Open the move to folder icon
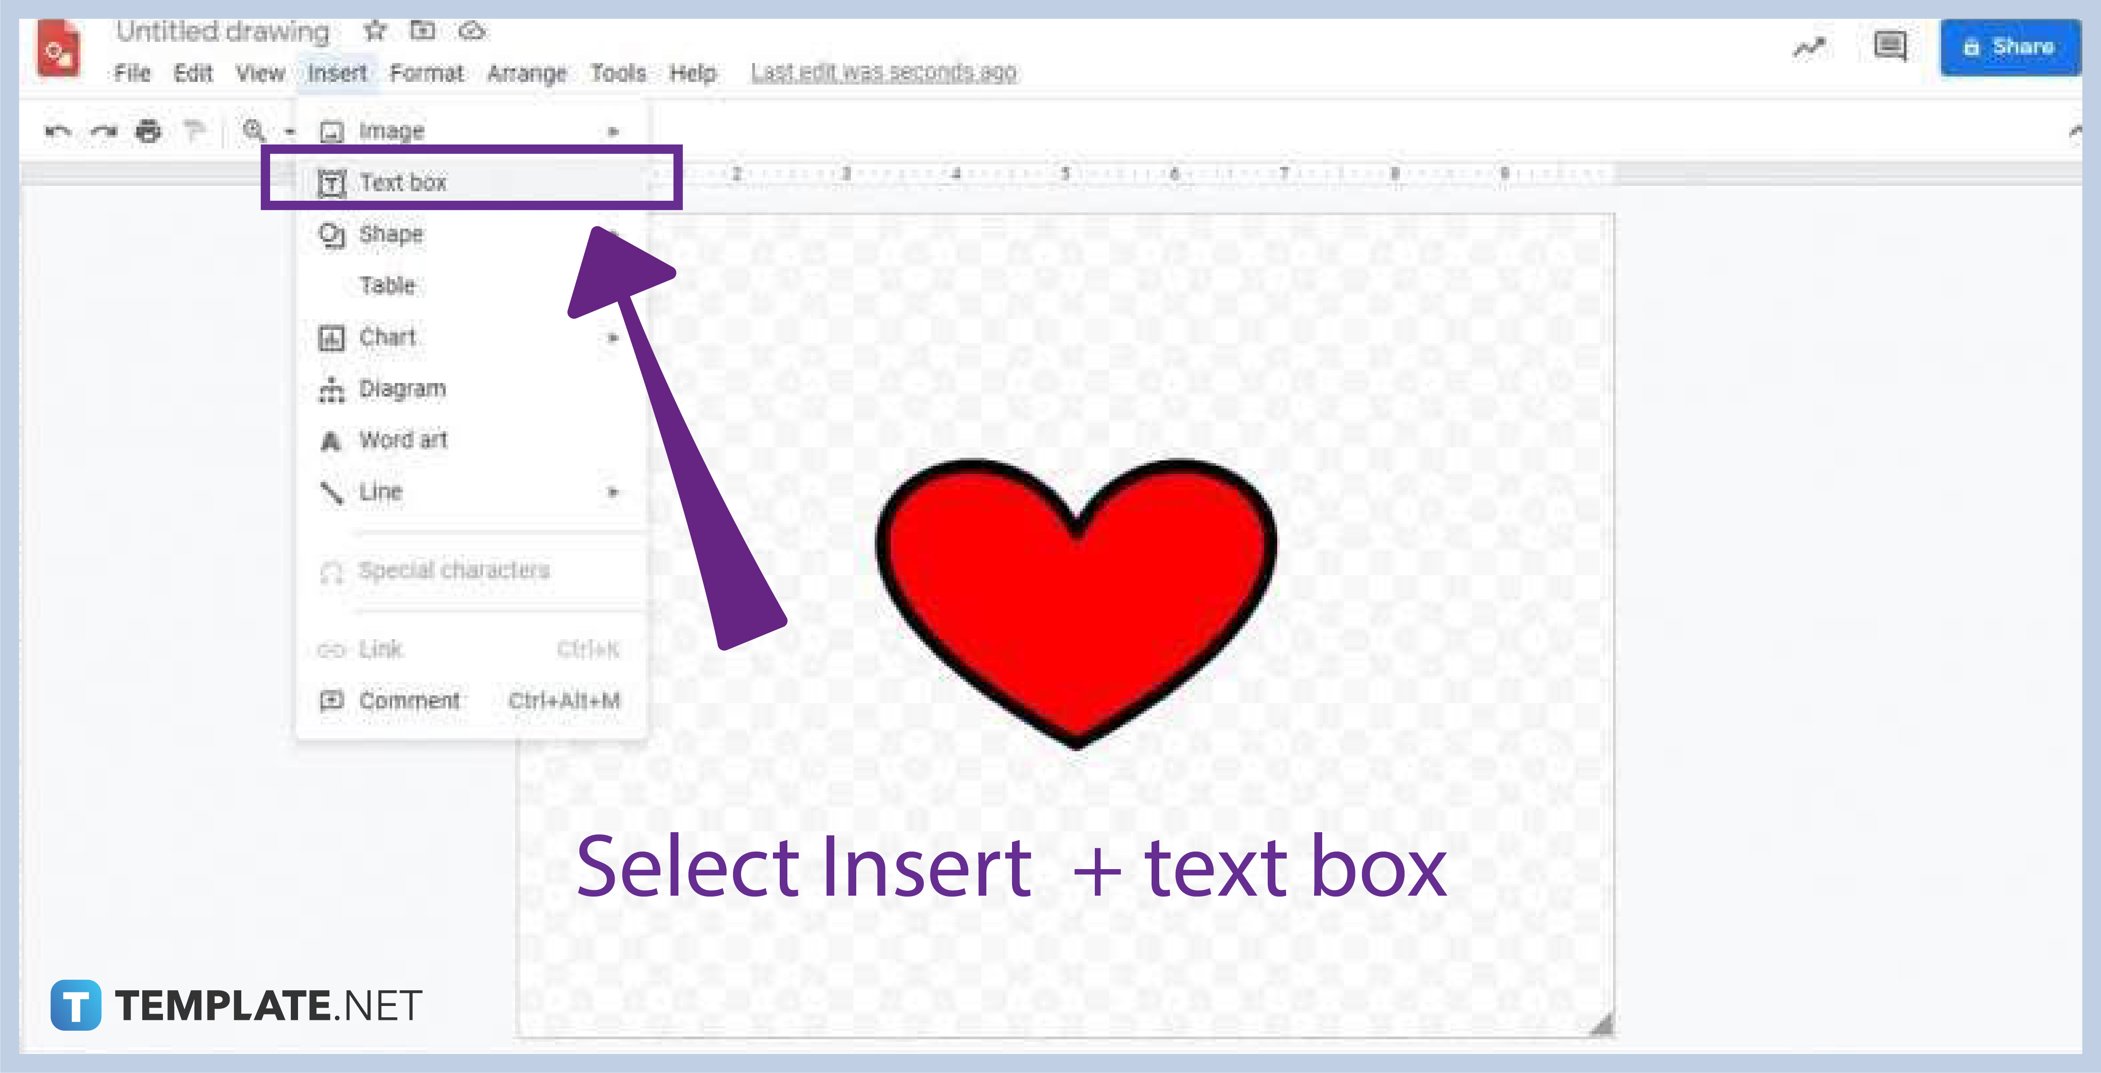Image resolution: width=2101 pixels, height=1073 pixels. point(423,30)
